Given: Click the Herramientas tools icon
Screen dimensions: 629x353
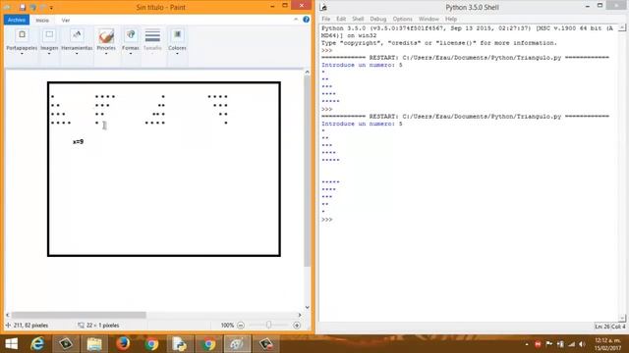Looking at the screenshot, I should click(77, 35).
